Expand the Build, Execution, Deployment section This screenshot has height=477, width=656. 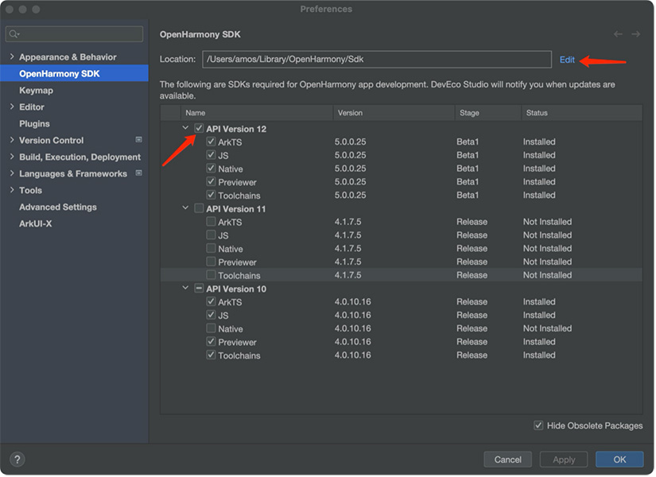11,157
